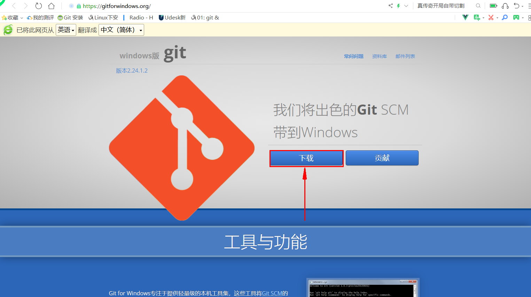Screen dimensions: 531x297
Task: Toggle the lightning speed mode icon
Action: tap(398, 6)
